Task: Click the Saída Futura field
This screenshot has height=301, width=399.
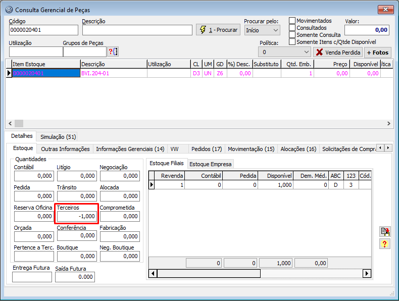Action: (75, 277)
